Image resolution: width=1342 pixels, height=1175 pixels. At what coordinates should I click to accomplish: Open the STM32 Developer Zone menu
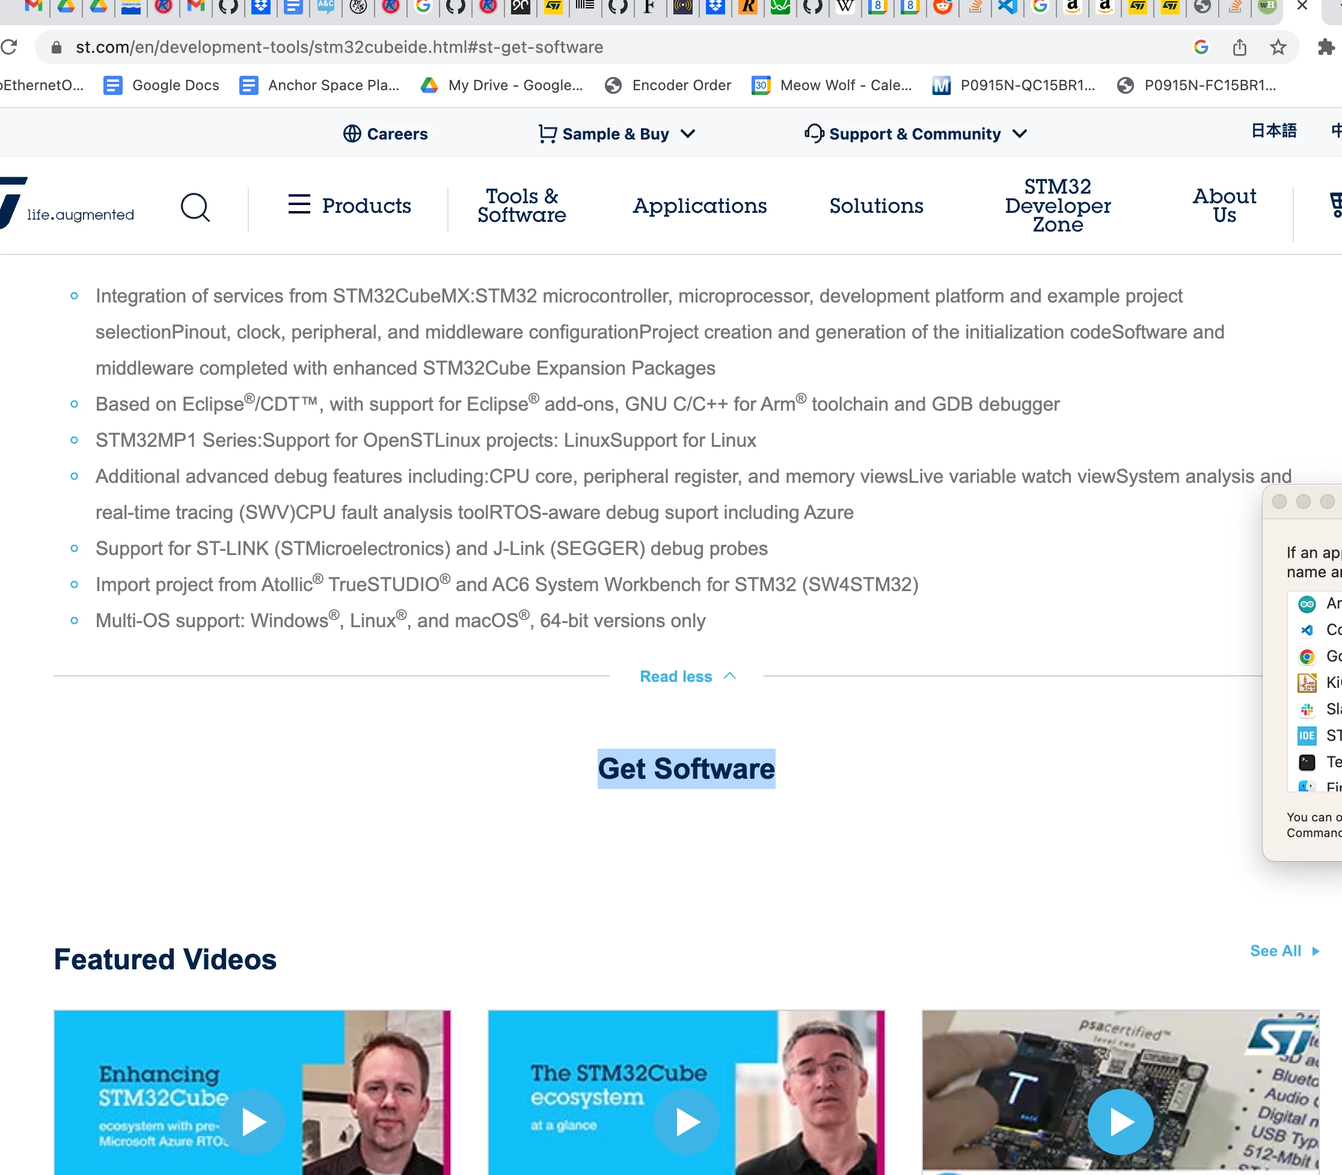tap(1058, 205)
